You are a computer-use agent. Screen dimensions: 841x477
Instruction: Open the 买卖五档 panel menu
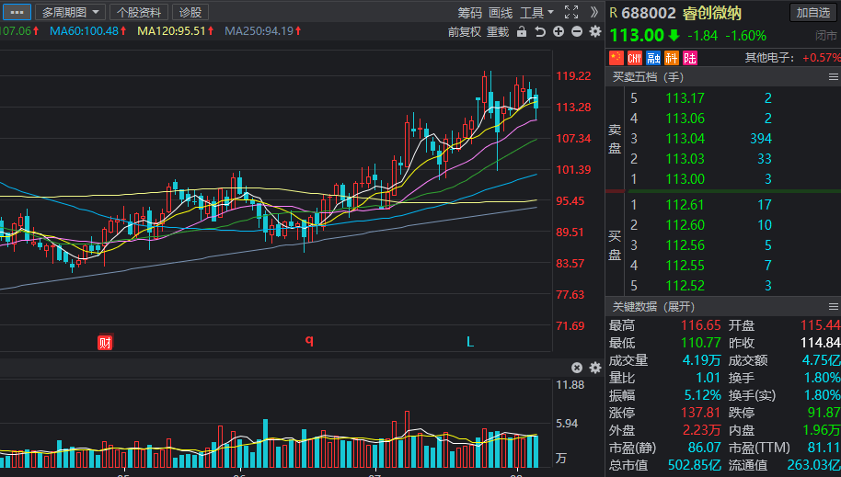pos(833,77)
